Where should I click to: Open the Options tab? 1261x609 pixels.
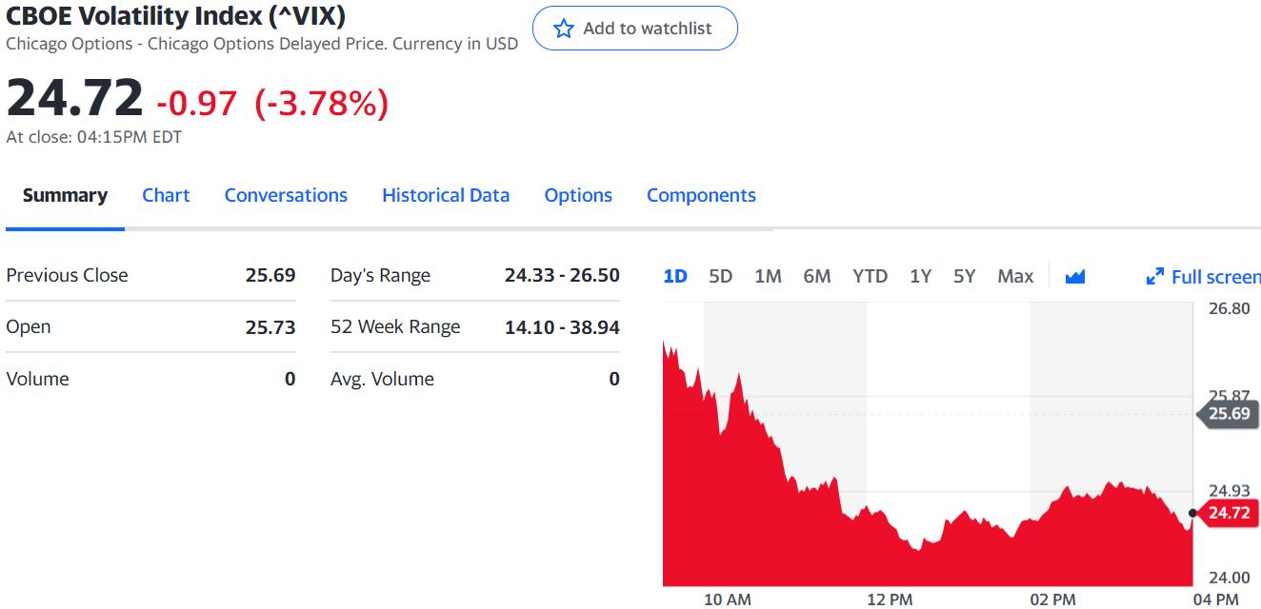(x=578, y=195)
